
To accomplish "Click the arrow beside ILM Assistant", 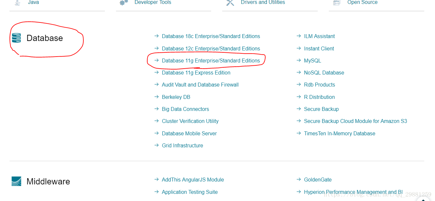I will tap(299, 36).
